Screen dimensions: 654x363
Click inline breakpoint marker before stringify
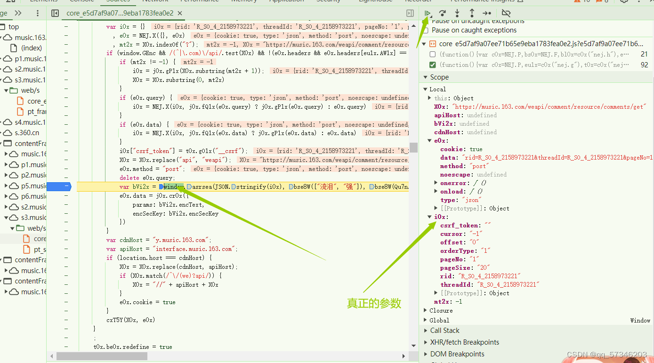pyautogui.click(x=234, y=187)
